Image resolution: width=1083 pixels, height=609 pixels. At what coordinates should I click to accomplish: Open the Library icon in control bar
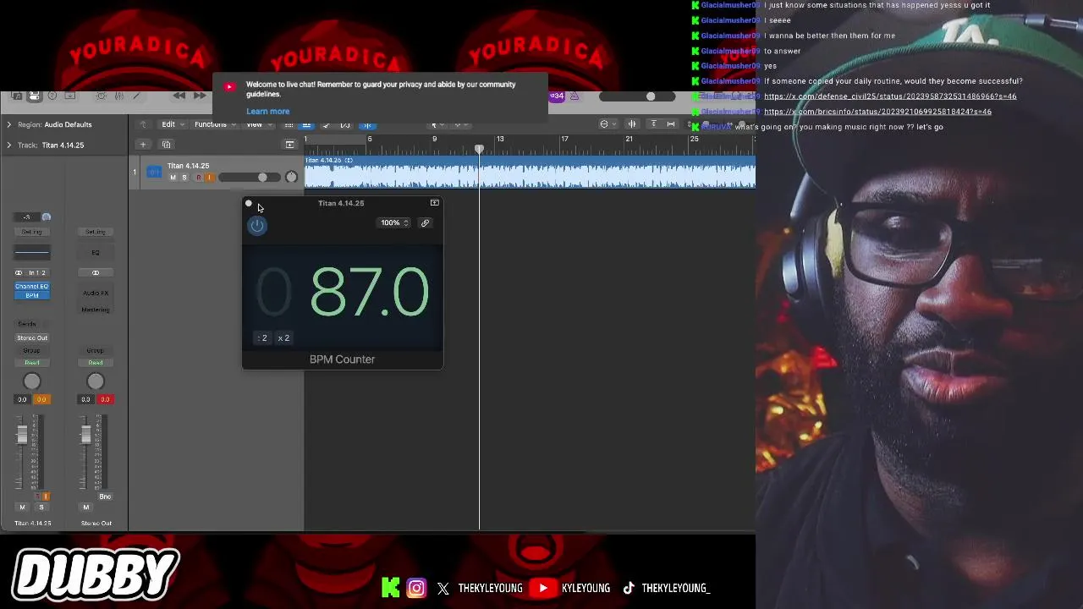click(x=16, y=96)
